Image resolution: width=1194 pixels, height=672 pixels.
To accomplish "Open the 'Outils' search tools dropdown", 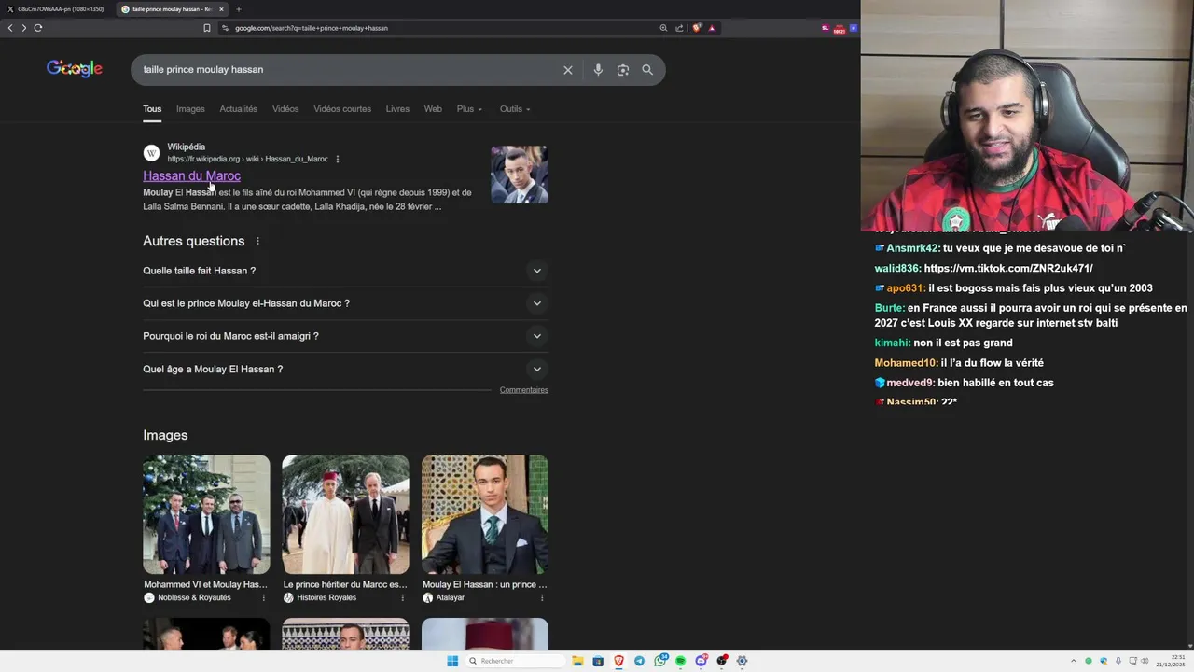I will (x=515, y=109).
